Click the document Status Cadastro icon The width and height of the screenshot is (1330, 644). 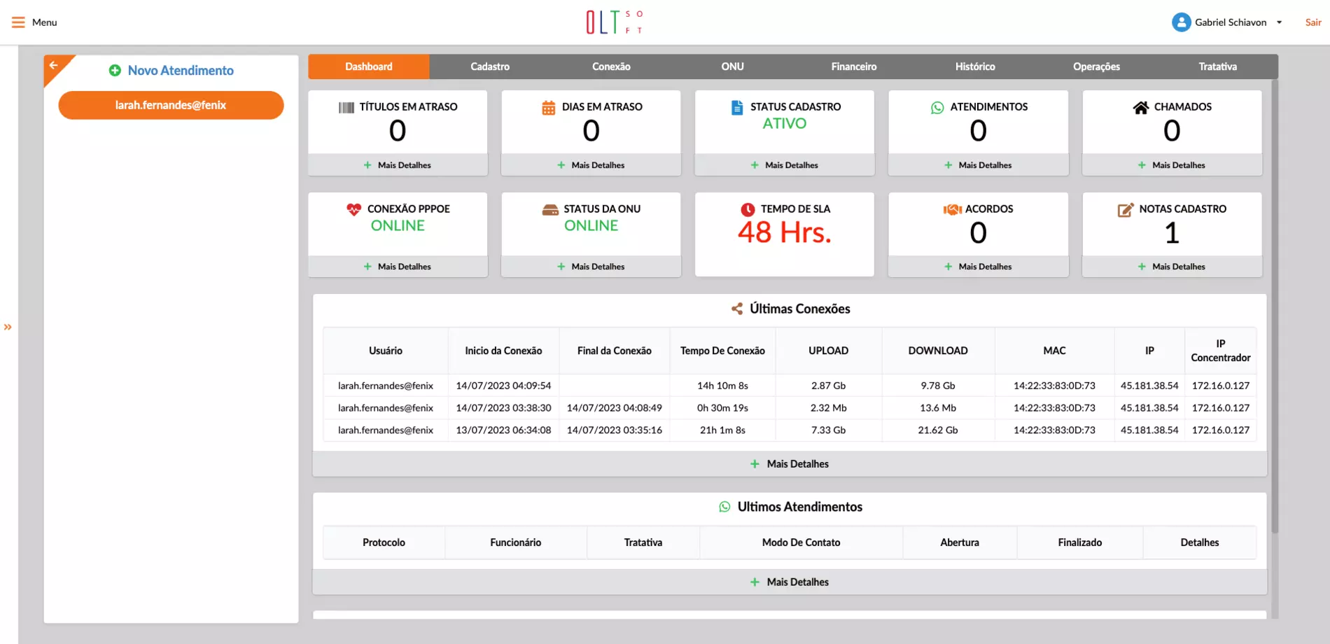click(737, 107)
